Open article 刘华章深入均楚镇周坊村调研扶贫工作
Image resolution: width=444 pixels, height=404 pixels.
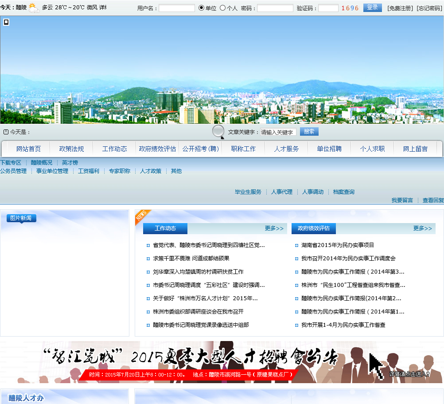[x=198, y=272]
